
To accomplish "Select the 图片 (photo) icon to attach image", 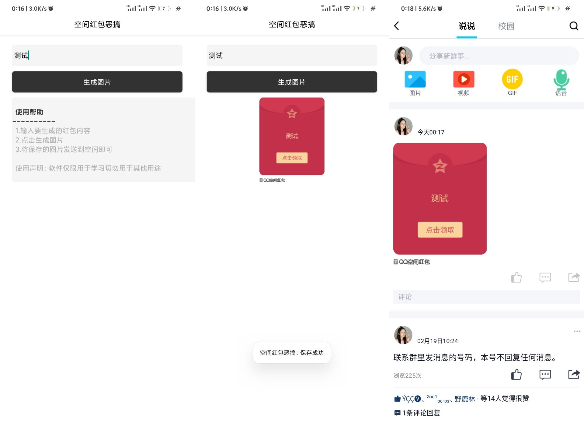I will [415, 80].
